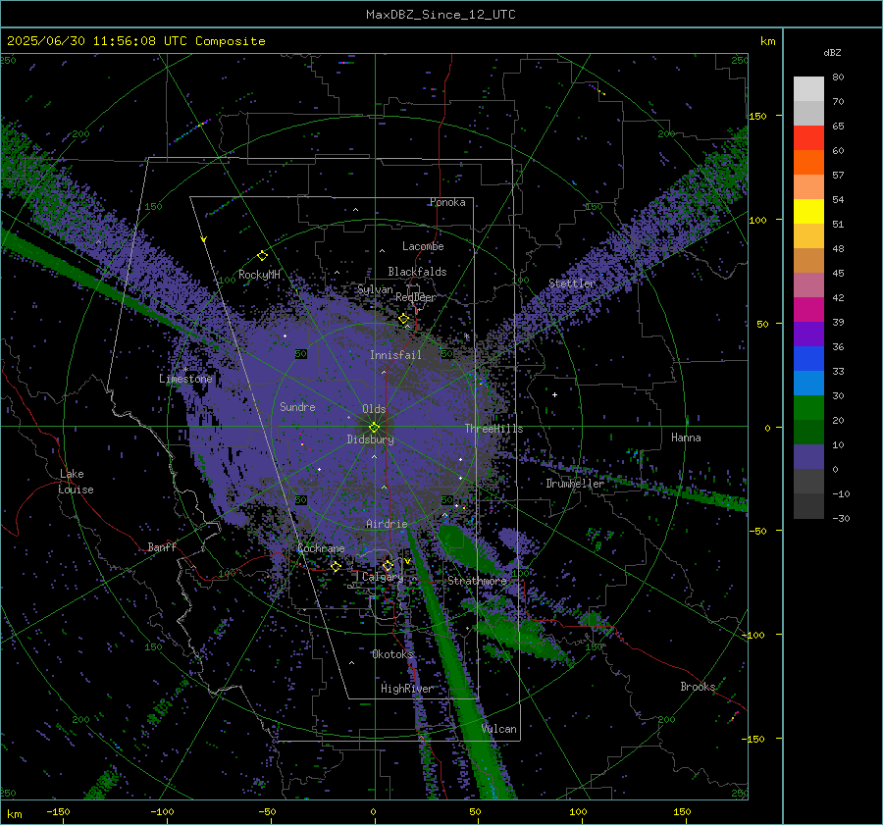Click the yellow diamond marker above Calgary

click(x=388, y=565)
